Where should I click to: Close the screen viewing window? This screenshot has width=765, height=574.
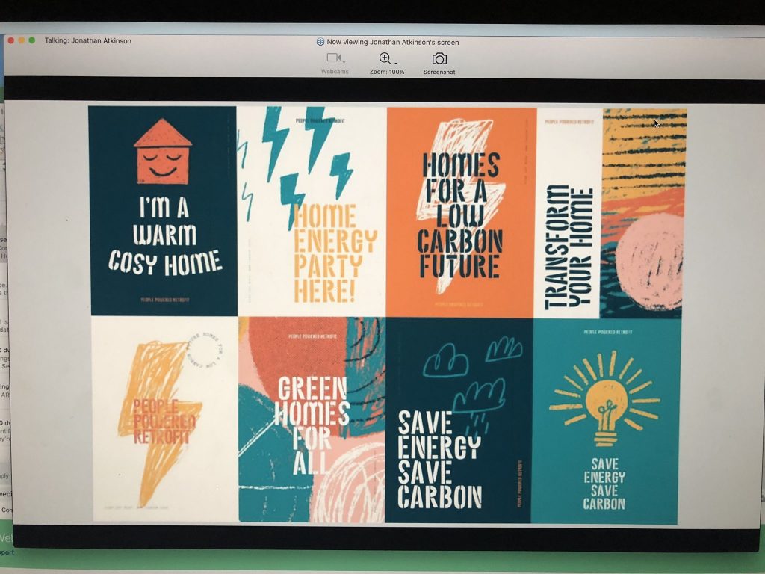pyautogui.click(x=10, y=40)
